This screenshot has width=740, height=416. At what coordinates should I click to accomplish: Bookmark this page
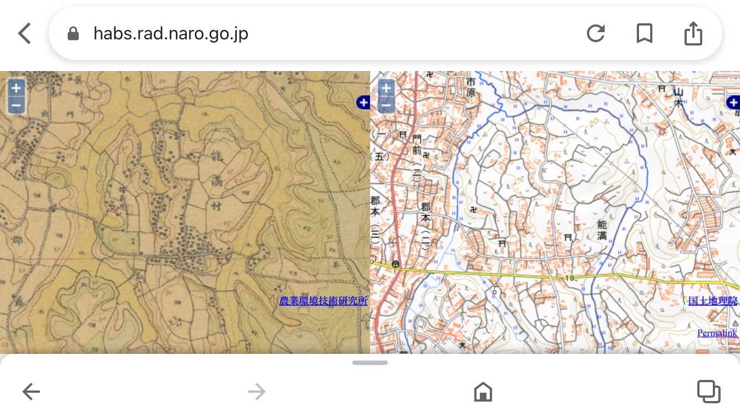[644, 34]
